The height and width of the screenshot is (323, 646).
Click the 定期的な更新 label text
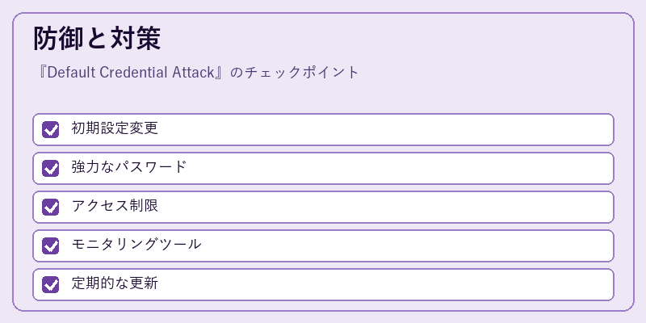(115, 283)
